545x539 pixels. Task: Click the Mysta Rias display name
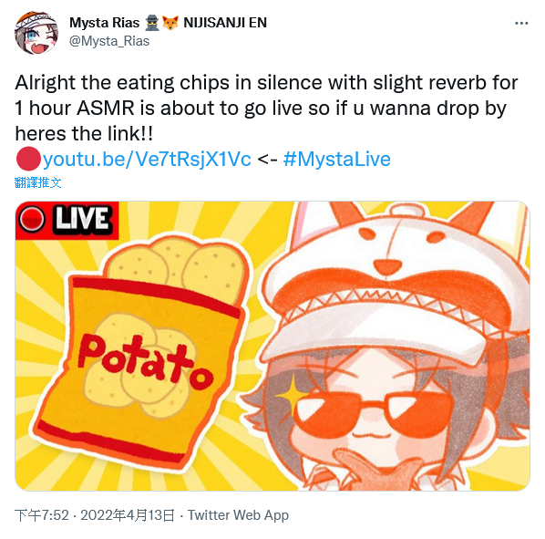(x=104, y=23)
